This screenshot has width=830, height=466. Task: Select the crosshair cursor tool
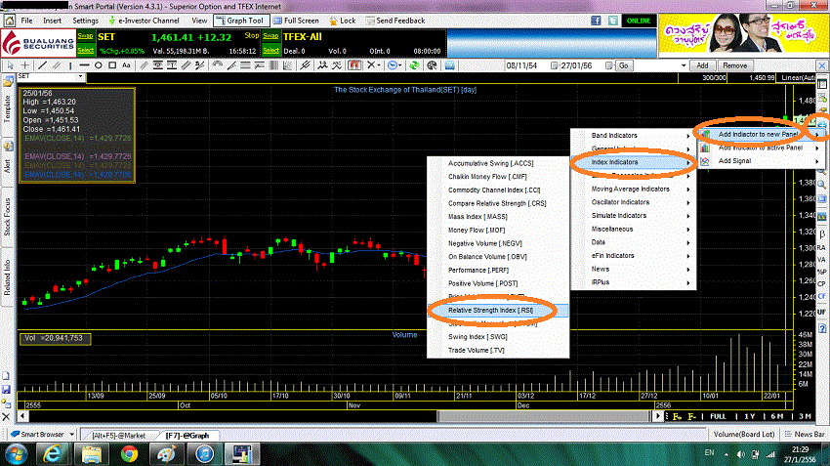24,65
